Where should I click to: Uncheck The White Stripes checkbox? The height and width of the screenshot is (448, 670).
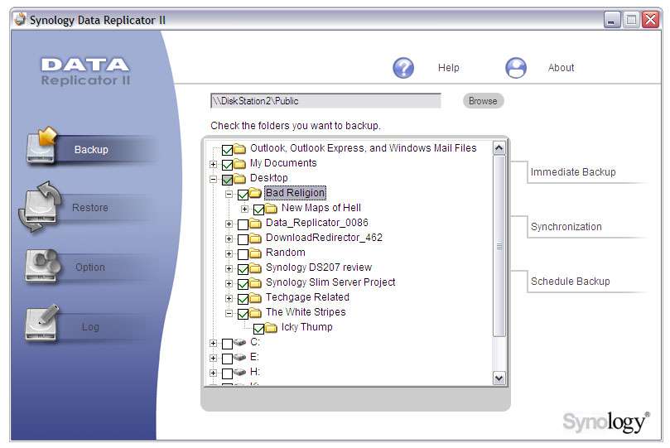click(x=243, y=314)
